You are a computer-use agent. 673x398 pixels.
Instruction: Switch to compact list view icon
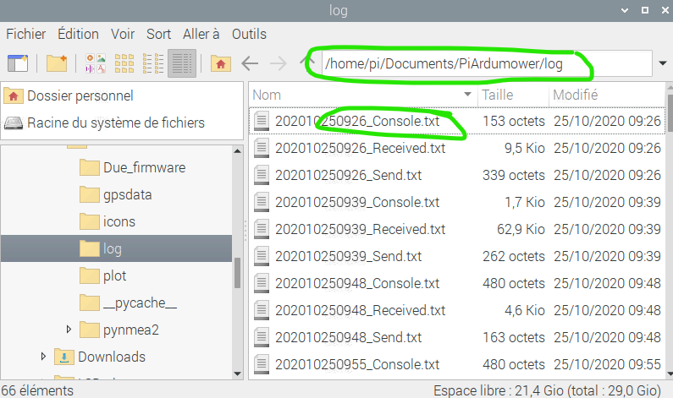152,63
